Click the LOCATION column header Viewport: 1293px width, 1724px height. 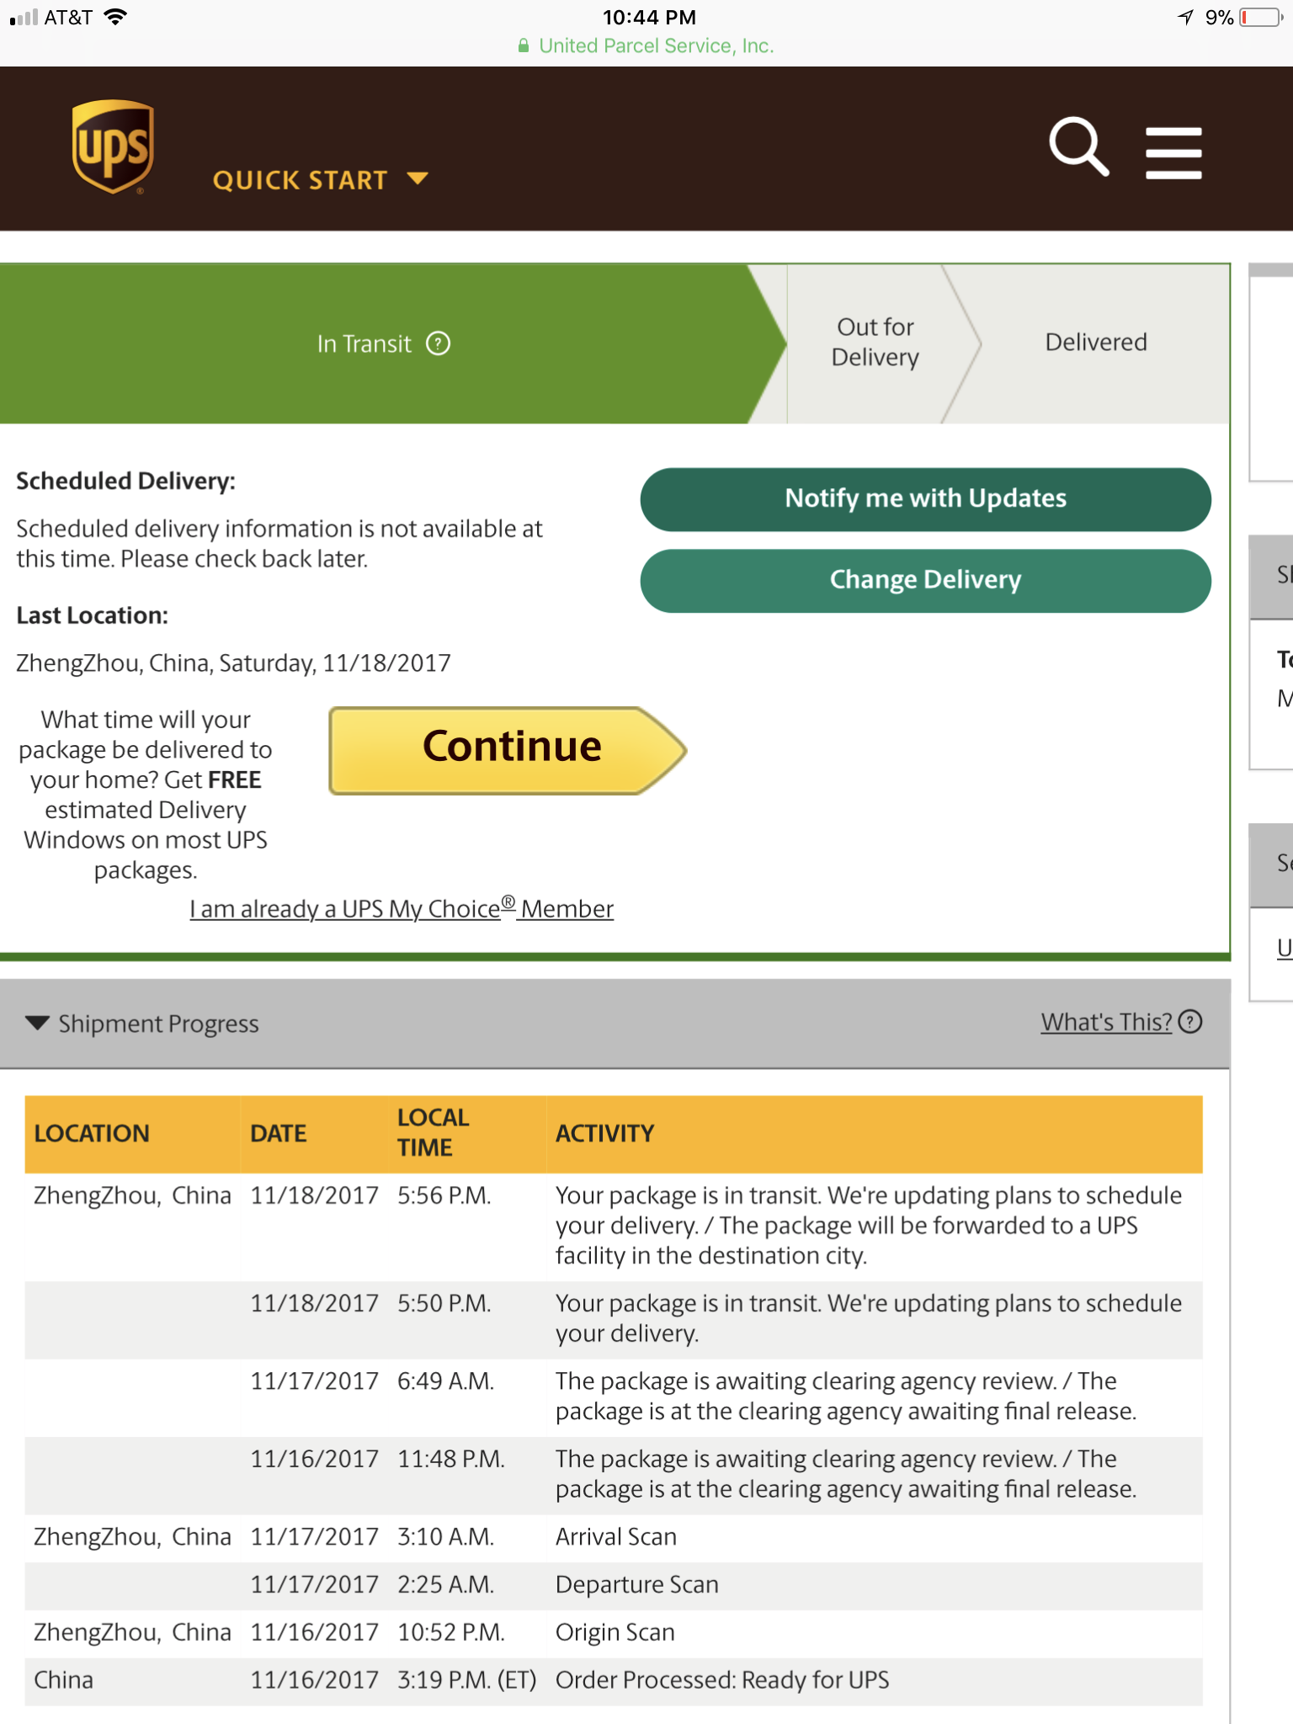point(92,1133)
